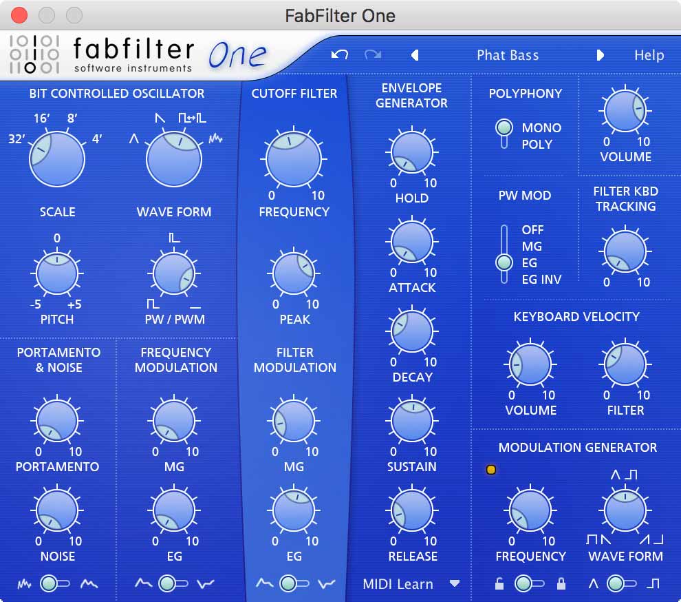Image resolution: width=681 pixels, height=602 pixels.
Task: Toggle the noise type switch at bottom left
Action: tap(49, 583)
